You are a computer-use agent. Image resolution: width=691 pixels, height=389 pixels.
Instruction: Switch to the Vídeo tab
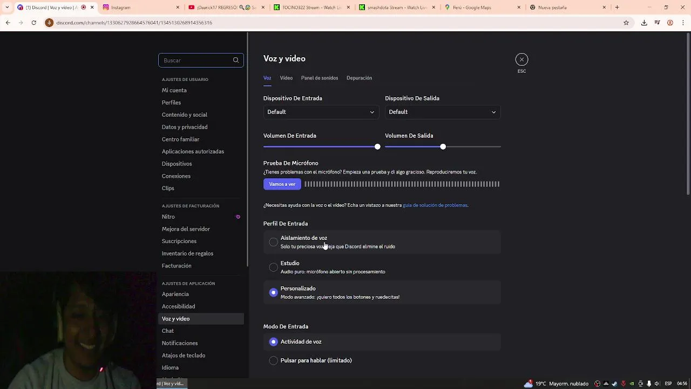click(286, 78)
